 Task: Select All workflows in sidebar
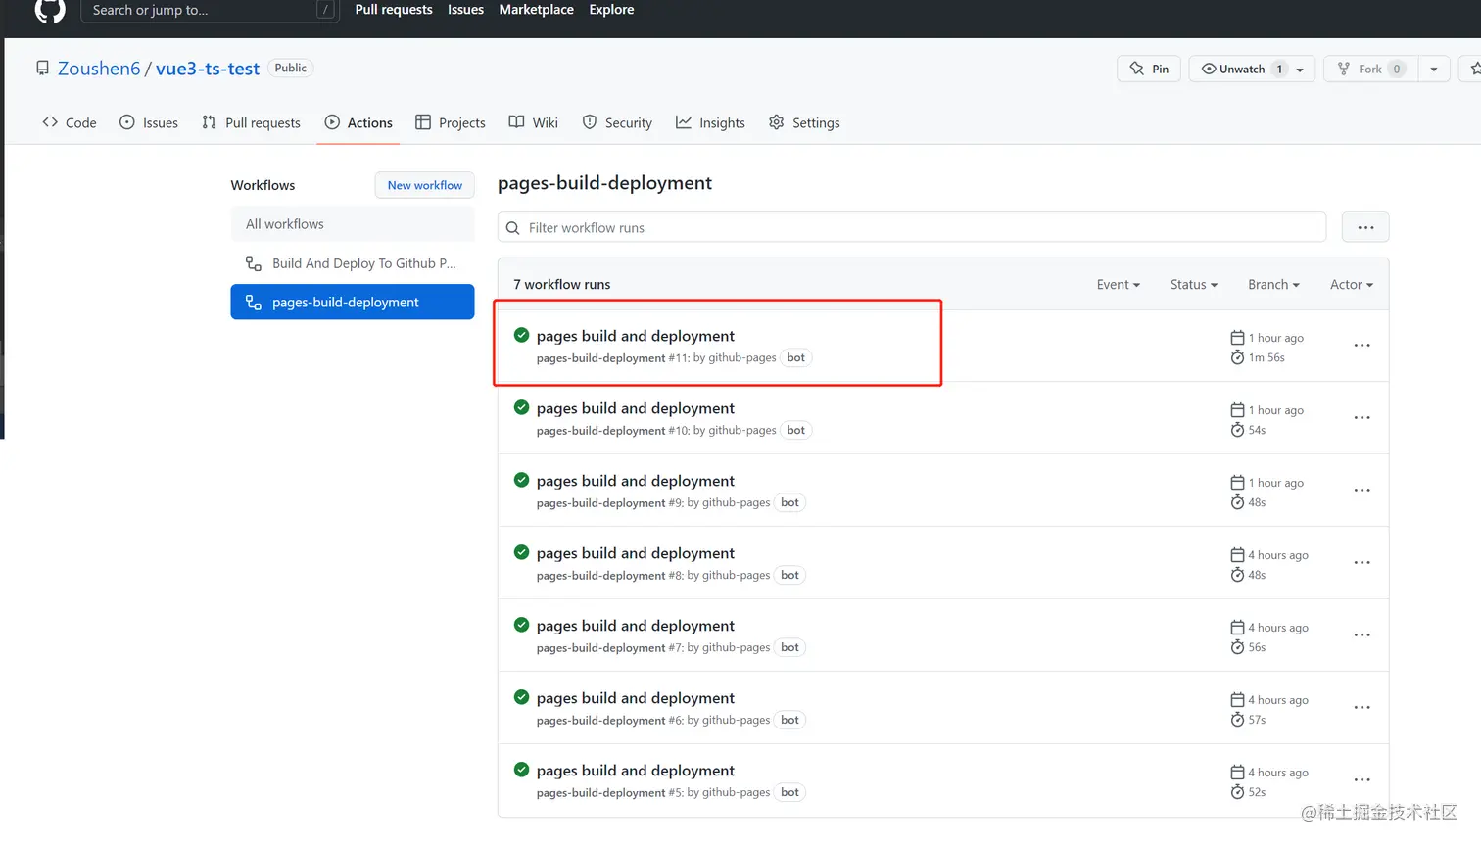[x=353, y=224]
